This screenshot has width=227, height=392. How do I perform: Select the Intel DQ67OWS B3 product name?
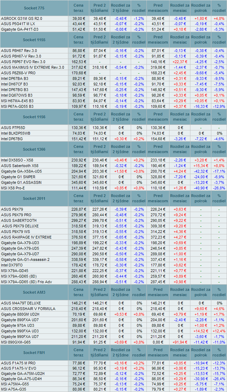click(17, 95)
